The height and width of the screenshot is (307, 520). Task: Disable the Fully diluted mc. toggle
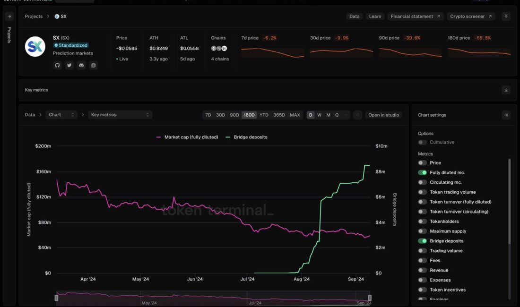point(422,172)
